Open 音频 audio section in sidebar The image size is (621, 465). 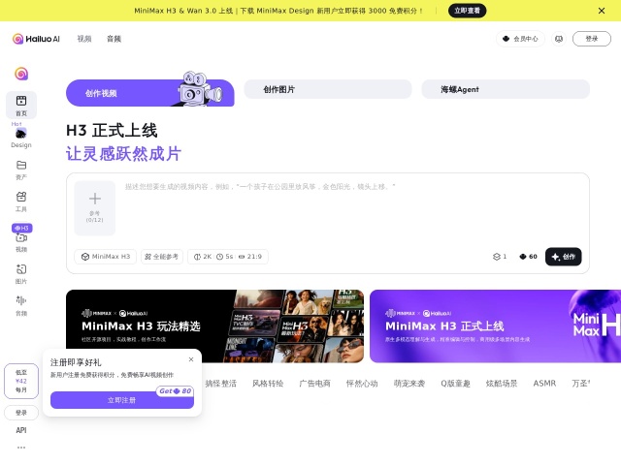click(21, 306)
